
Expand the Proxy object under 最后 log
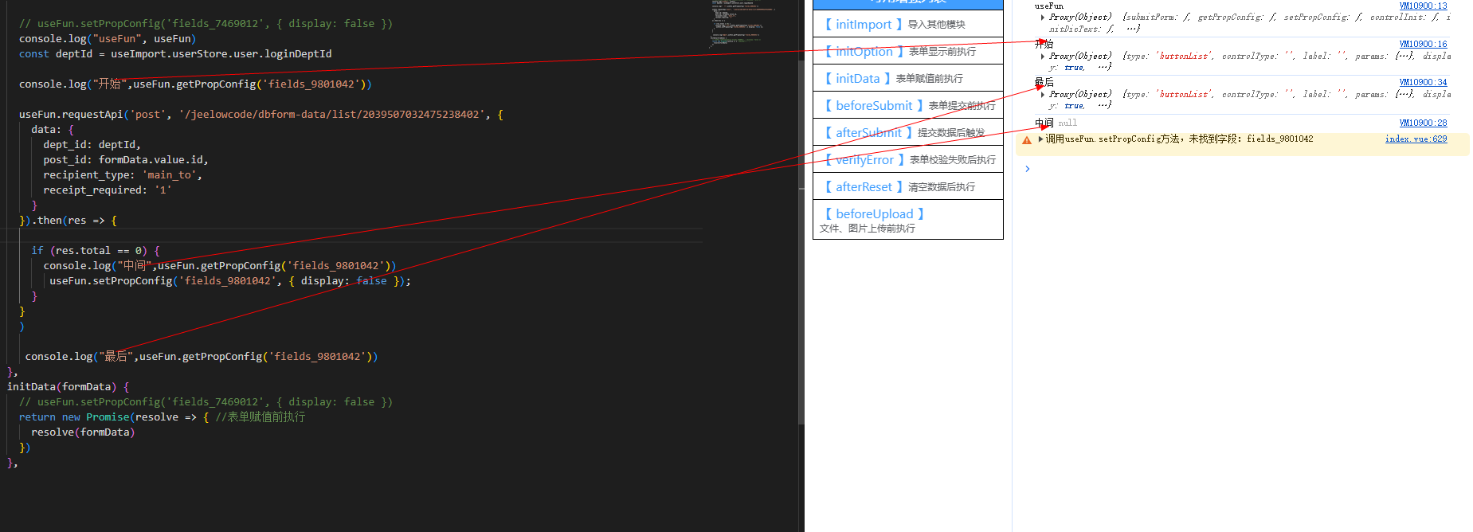[1043, 95]
